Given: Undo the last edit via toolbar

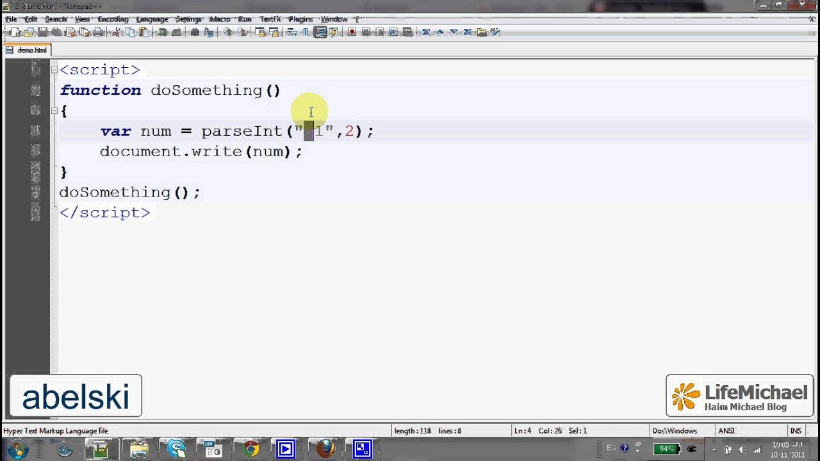Looking at the screenshot, I should coord(162,32).
